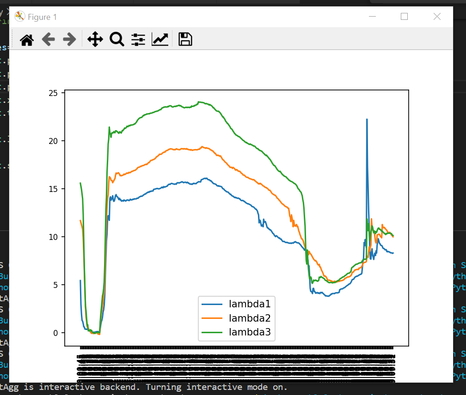This screenshot has width=466, height=395.
Task: Reset the plot view with the Home tool
Action: pos(26,40)
